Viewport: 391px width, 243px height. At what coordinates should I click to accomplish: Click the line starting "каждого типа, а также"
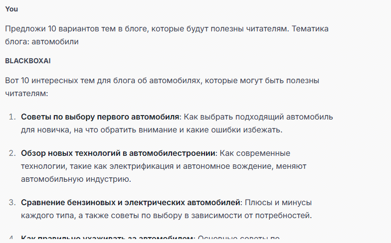click(166, 216)
